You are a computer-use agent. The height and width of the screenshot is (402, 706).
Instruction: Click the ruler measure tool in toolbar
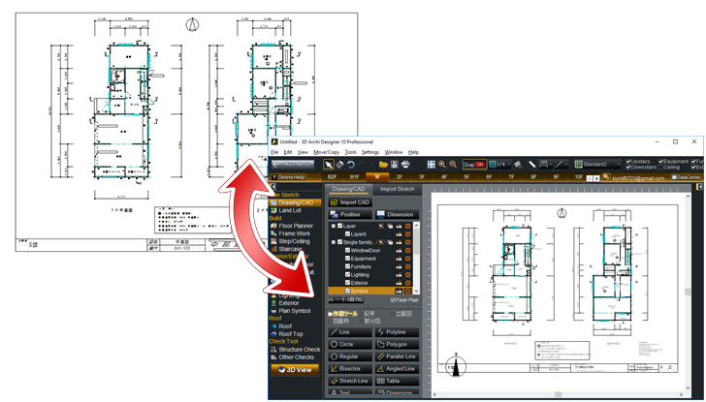coord(531,165)
